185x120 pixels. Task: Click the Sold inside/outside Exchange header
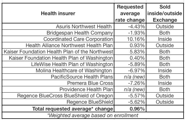coord(165,13)
